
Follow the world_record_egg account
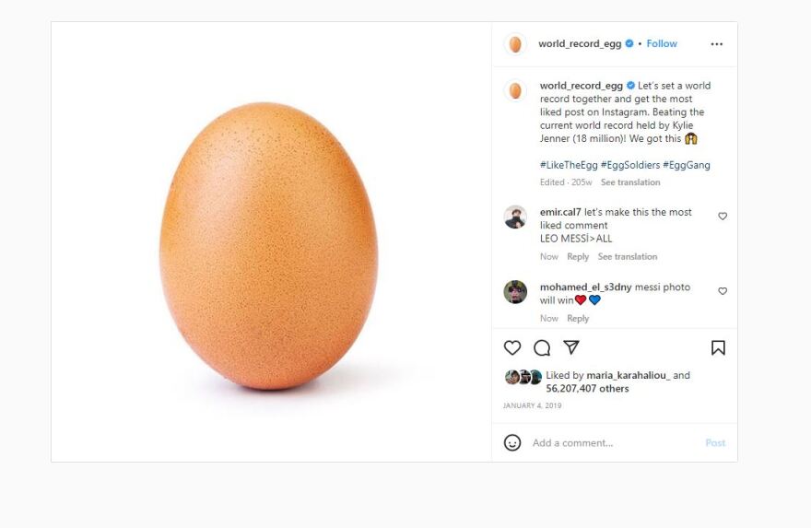pyautogui.click(x=662, y=44)
